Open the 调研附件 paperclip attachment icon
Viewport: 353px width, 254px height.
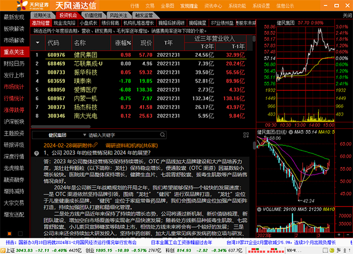[x=95, y=145]
